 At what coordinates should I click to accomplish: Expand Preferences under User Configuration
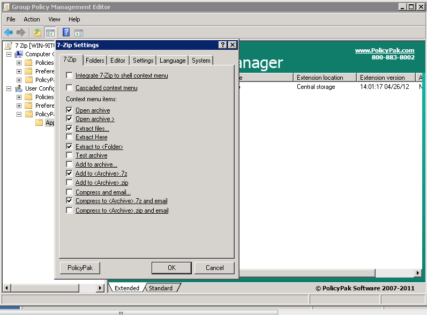[x=19, y=106]
